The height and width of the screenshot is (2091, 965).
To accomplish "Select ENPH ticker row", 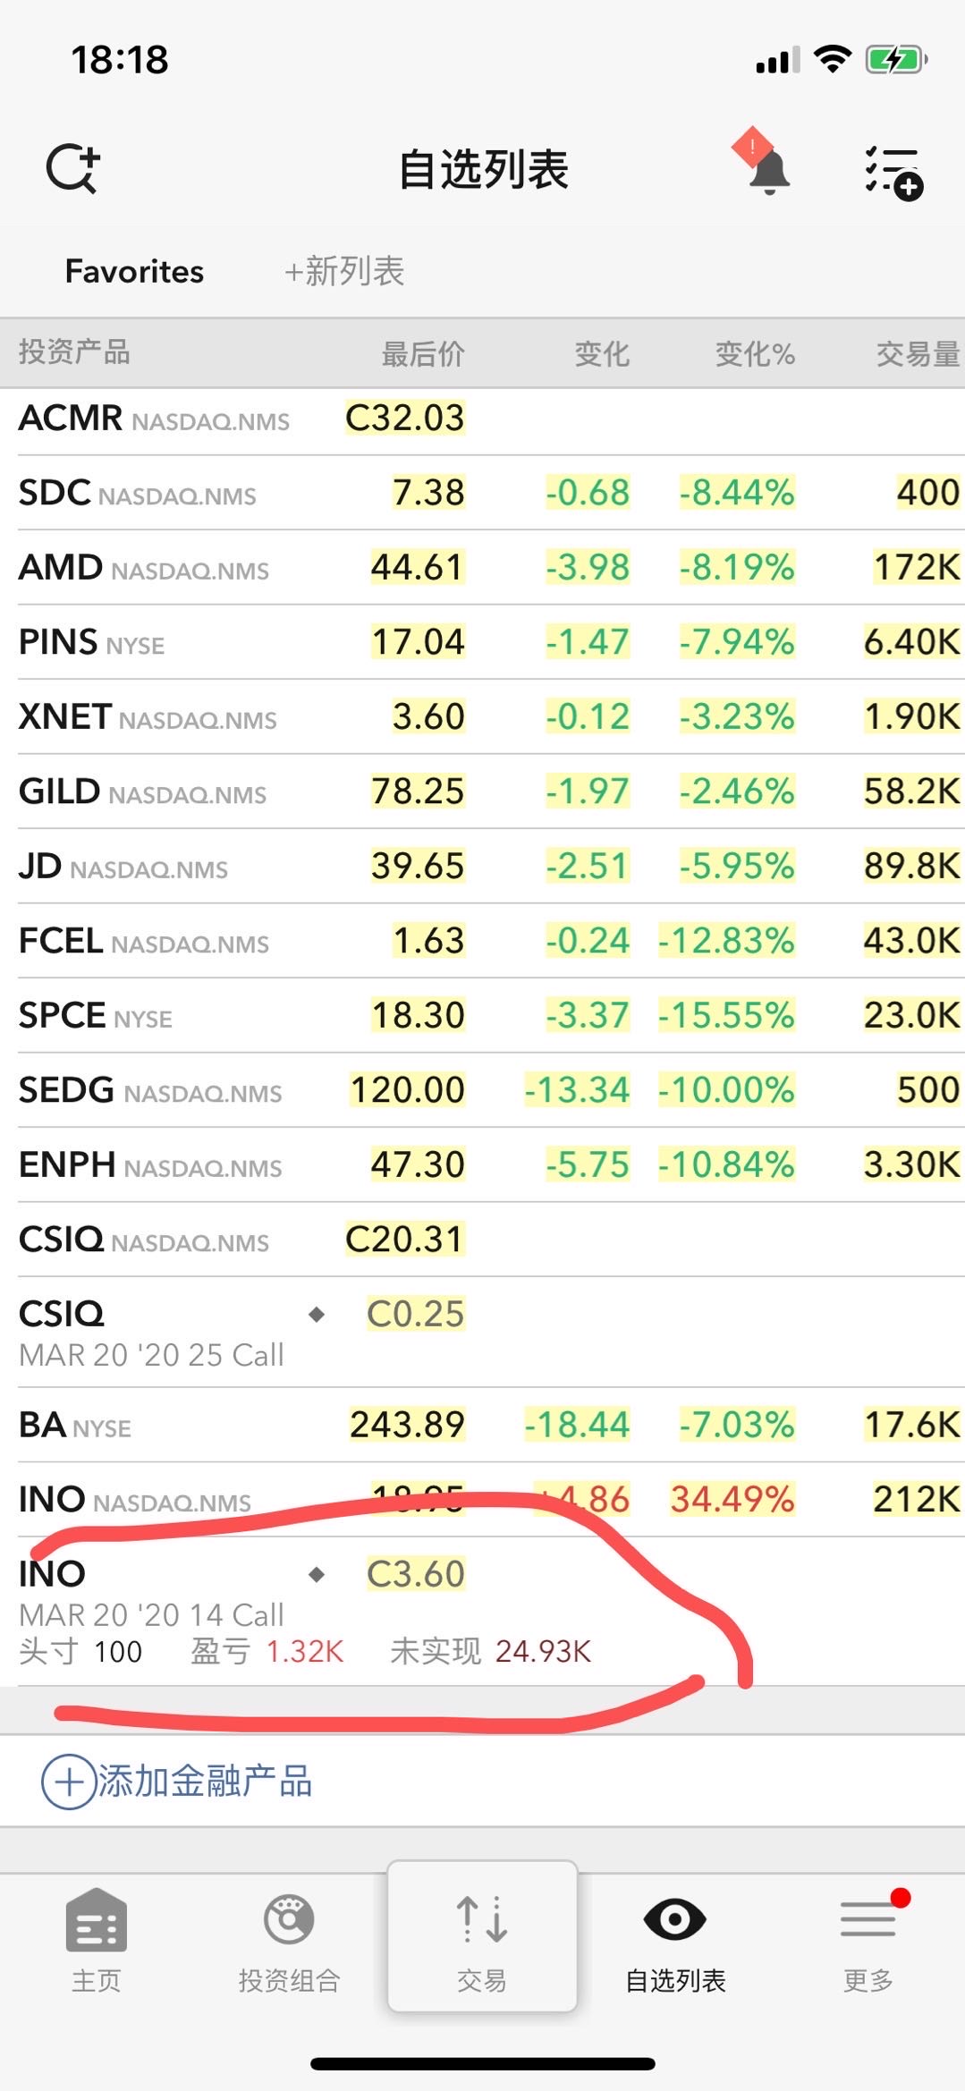I will (482, 1165).
